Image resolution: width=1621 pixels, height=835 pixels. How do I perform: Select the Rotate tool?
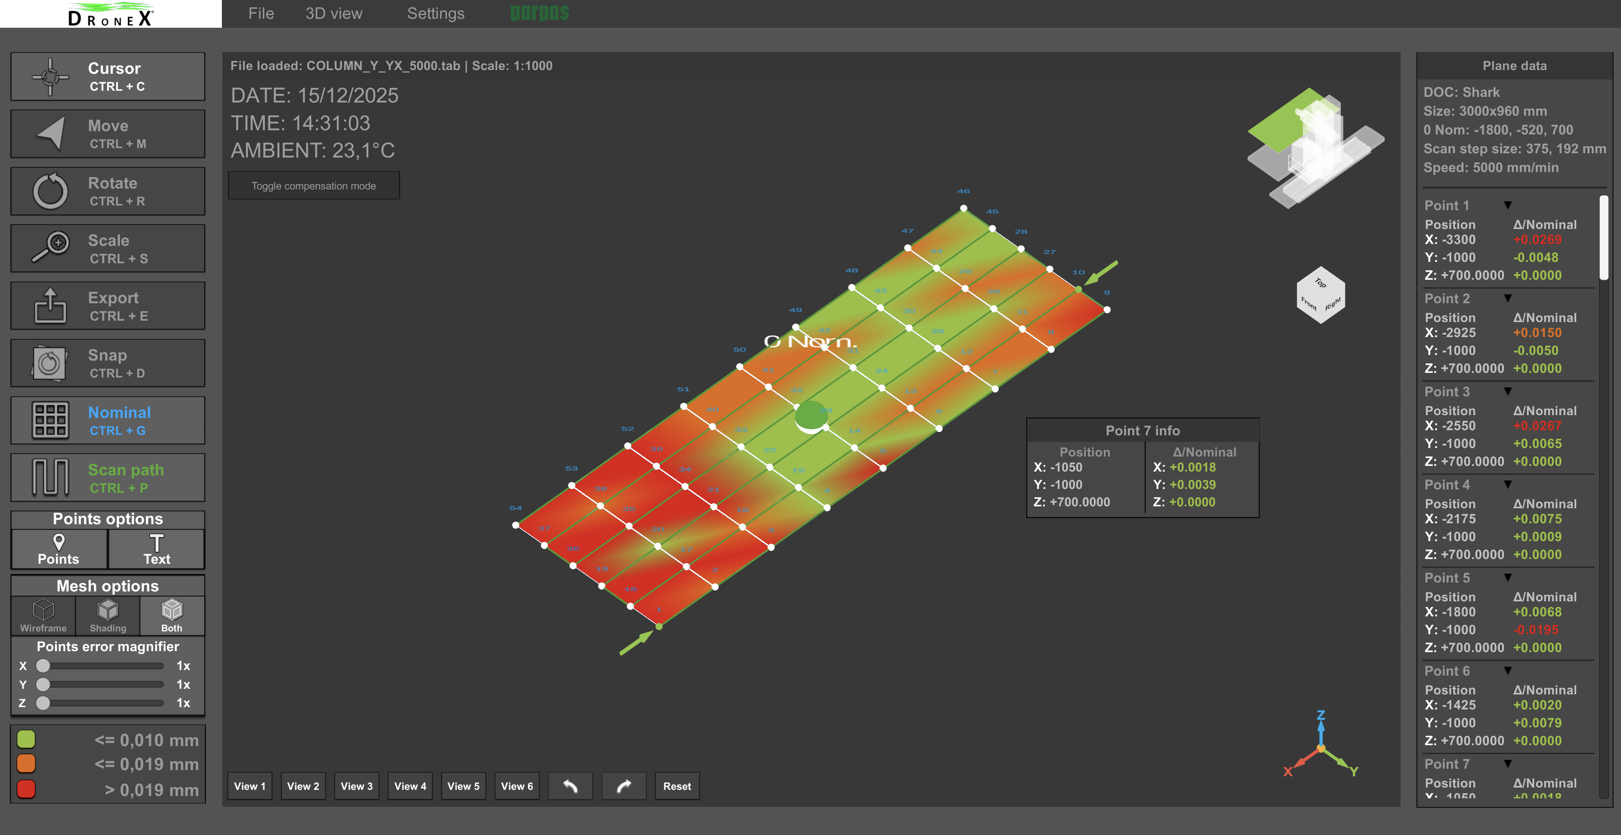pos(108,190)
